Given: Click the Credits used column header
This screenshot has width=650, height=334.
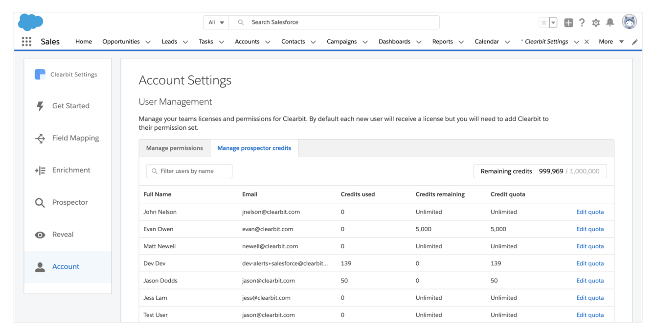Looking at the screenshot, I should [358, 194].
